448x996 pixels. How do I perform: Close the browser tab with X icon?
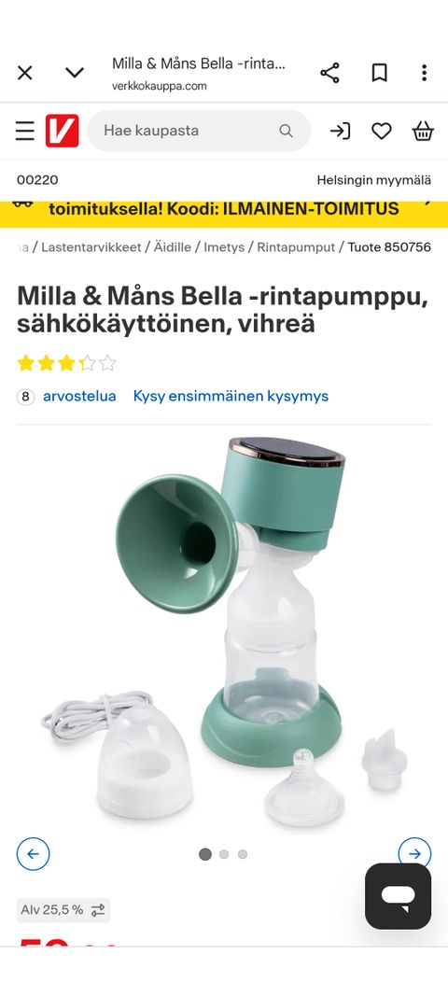click(x=25, y=73)
